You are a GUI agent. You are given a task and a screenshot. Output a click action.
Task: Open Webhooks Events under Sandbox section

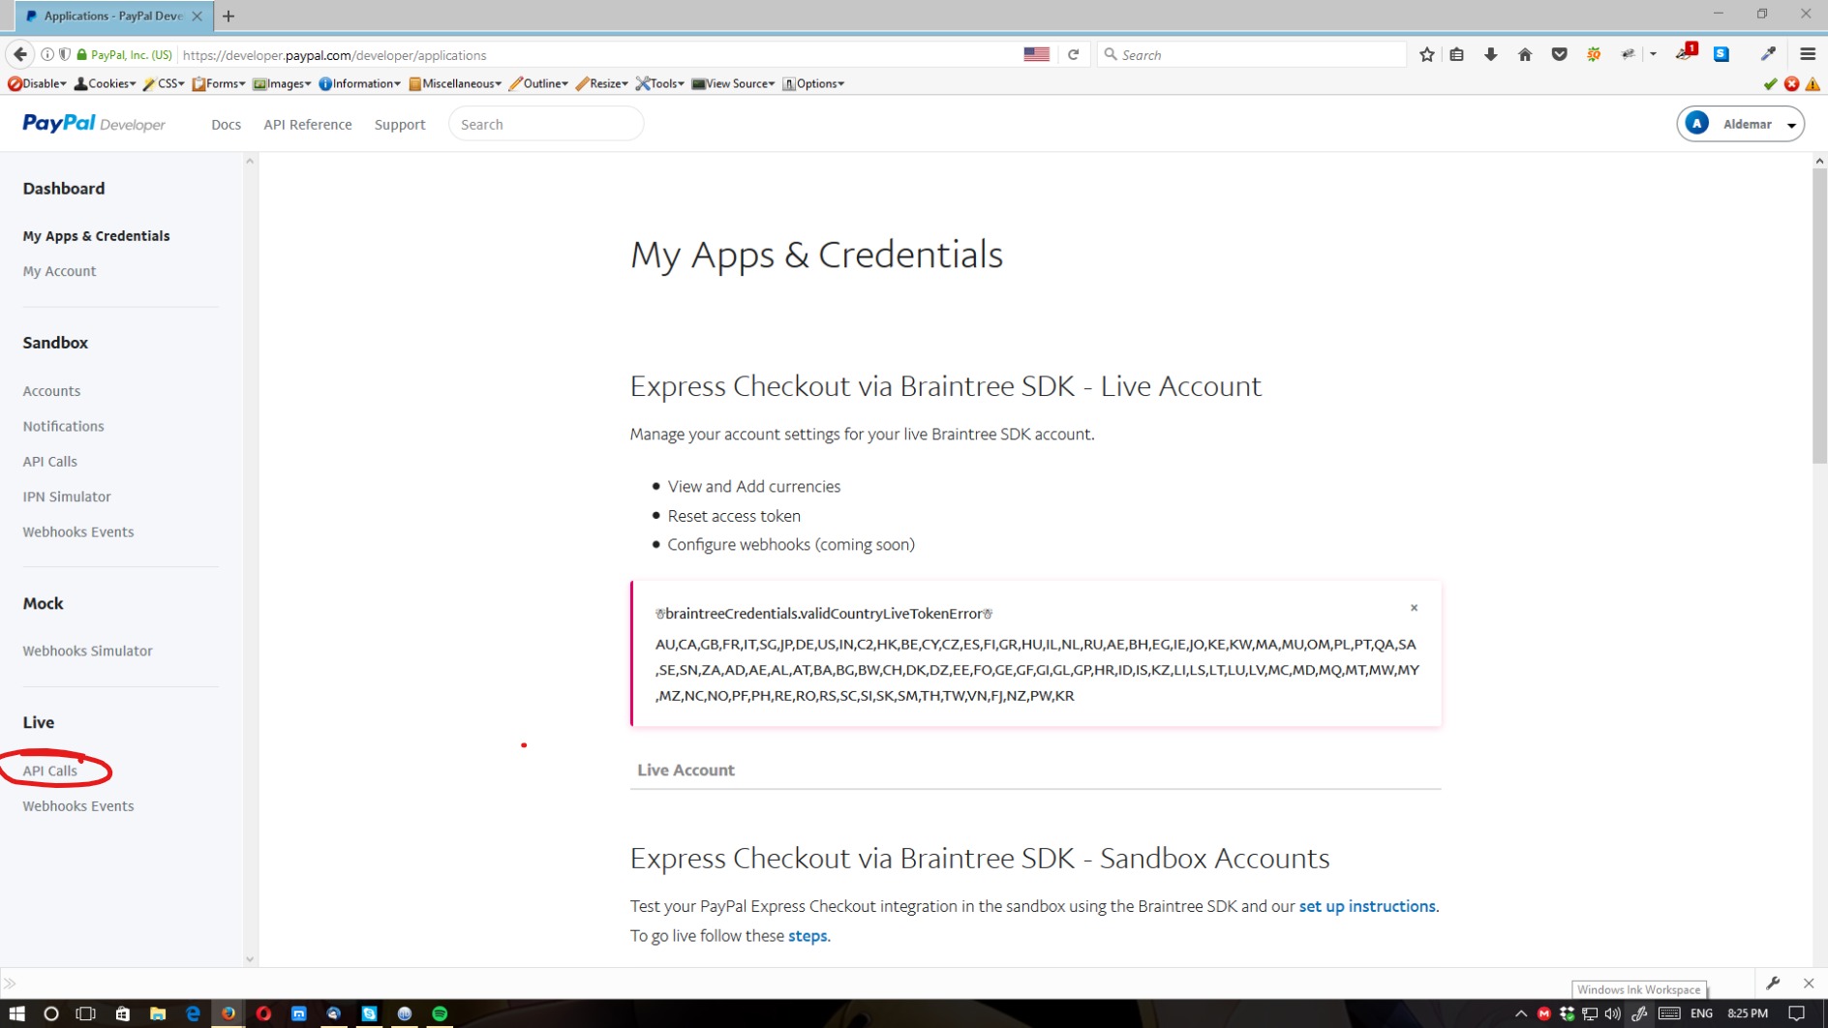pos(78,531)
